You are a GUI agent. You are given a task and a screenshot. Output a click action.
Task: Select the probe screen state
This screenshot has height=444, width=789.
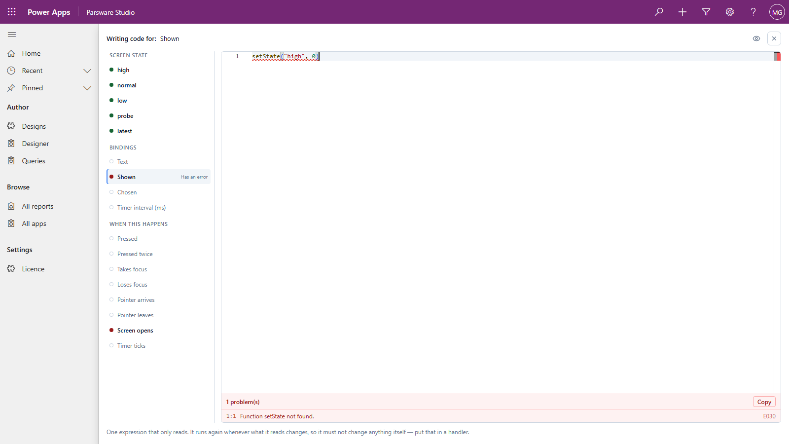coord(158,116)
